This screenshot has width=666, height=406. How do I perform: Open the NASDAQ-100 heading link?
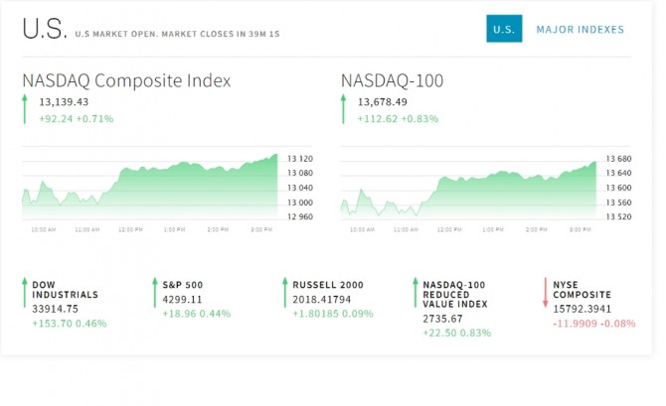click(x=392, y=80)
